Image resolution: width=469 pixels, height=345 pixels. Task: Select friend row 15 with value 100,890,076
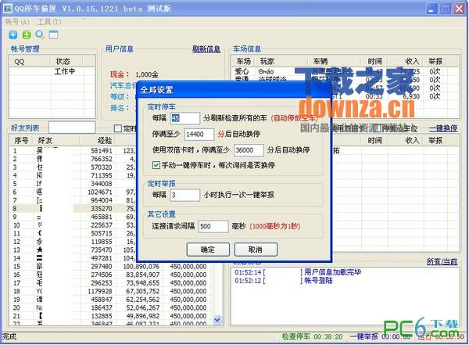[111, 266]
